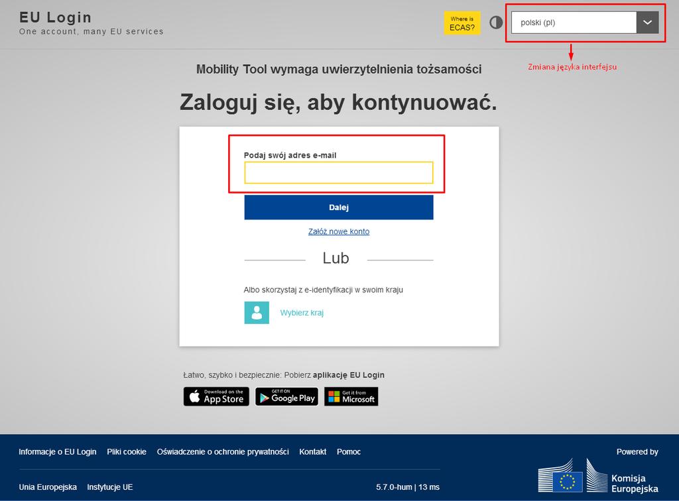Open the 'Pomoc' footer link
Image resolution: width=679 pixels, height=501 pixels.
pos(349,452)
